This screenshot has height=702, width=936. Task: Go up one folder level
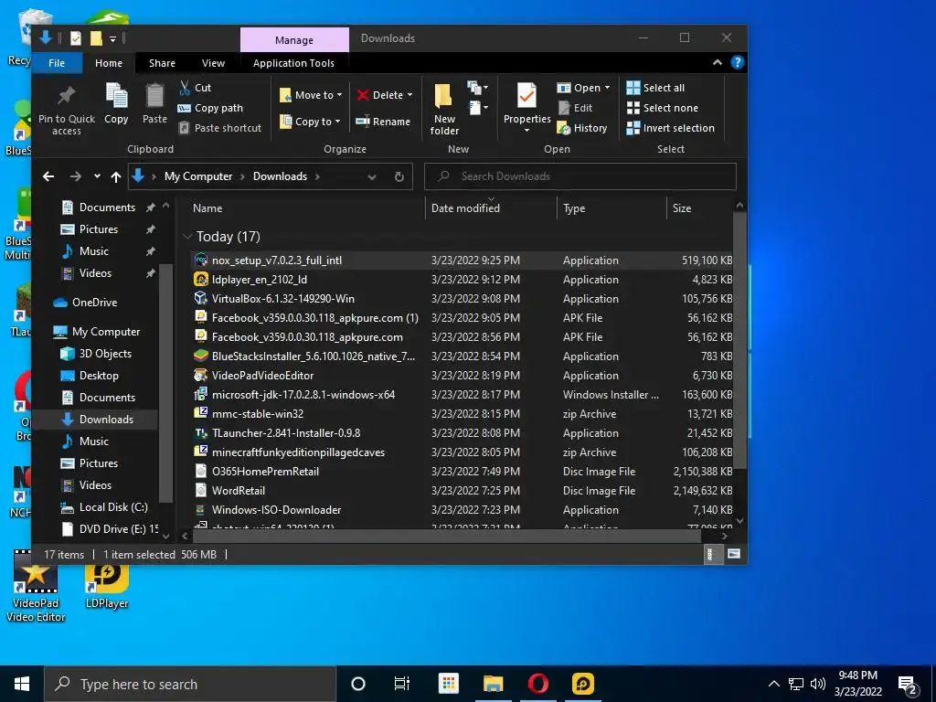point(116,176)
